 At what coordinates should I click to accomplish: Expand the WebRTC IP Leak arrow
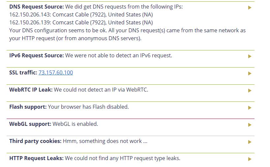point(250,91)
